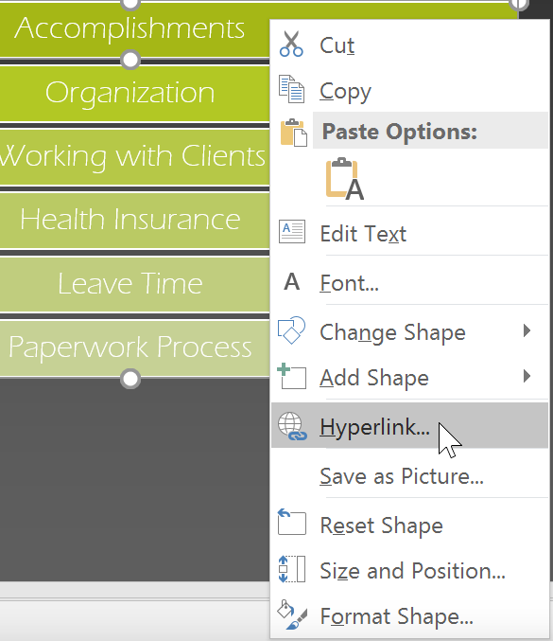Expand the Change Shape submenu arrow
This screenshot has width=553, height=641.
[x=527, y=330]
